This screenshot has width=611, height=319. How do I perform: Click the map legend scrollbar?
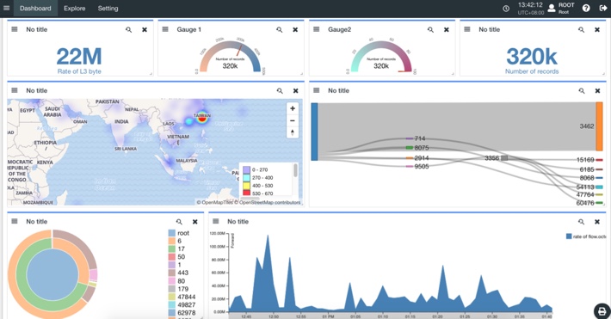point(295,170)
